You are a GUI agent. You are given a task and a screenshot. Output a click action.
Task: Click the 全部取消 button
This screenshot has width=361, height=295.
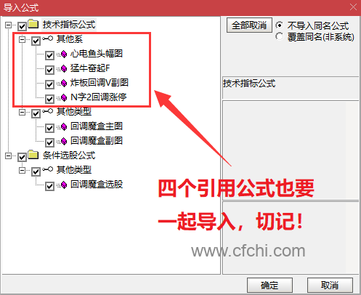pyautogui.click(x=249, y=25)
